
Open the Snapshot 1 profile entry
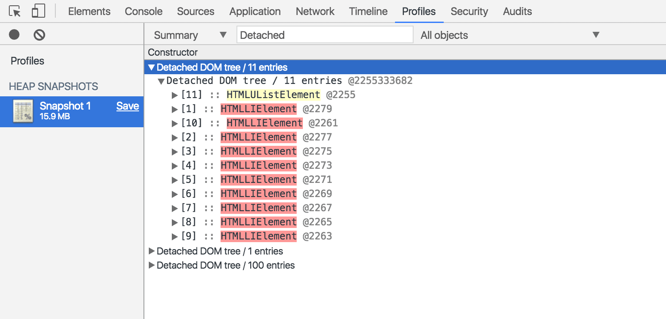(x=65, y=106)
